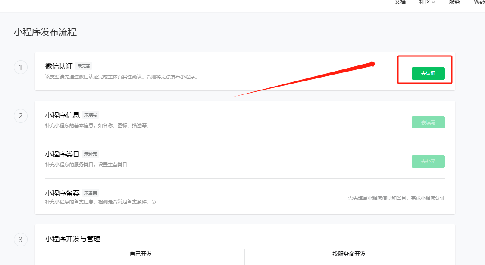Image resolution: width=485 pixels, height=265 pixels.
Task: Open the 微信认证 section heading
Action: 59,65
